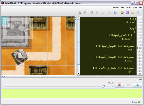
Task: Click line number 13 in the gutter
Action: pyautogui.click(x=140, y=58)
